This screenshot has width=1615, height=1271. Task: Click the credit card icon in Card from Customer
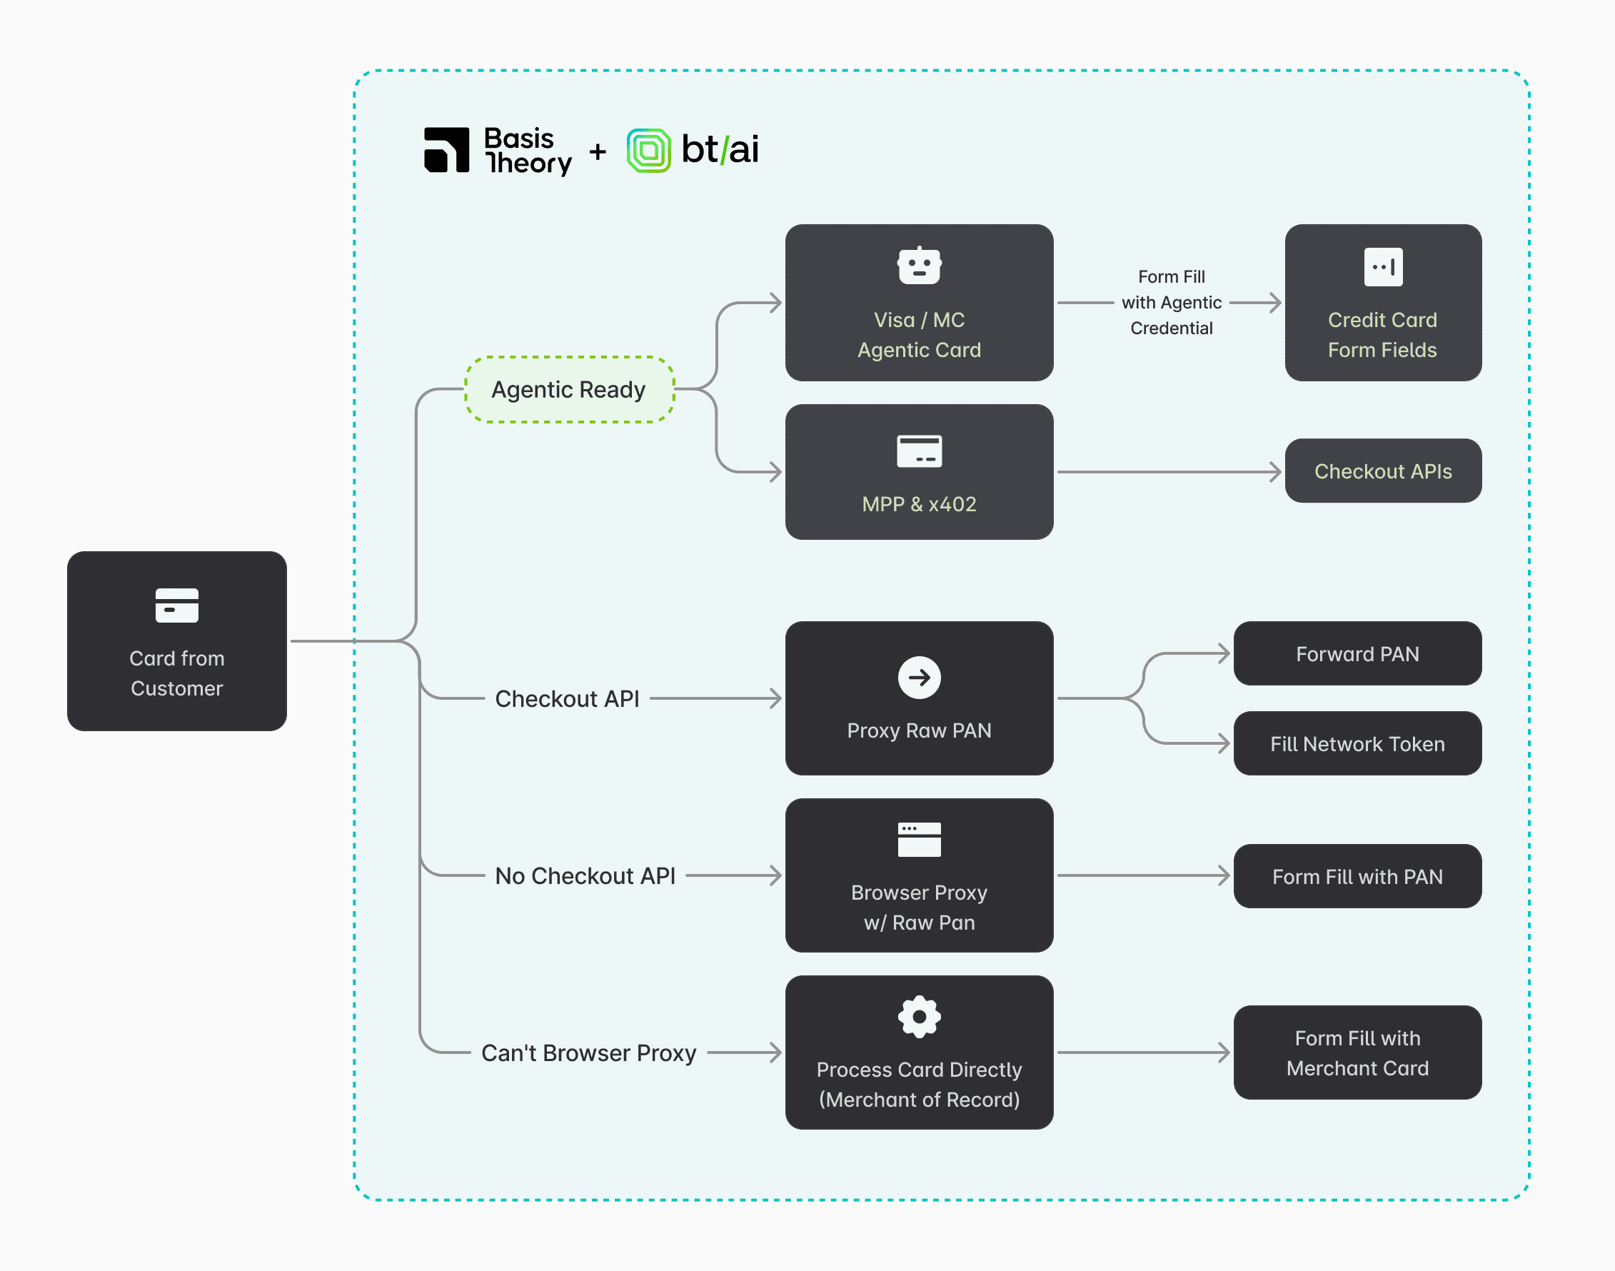(x=176, y=605)
